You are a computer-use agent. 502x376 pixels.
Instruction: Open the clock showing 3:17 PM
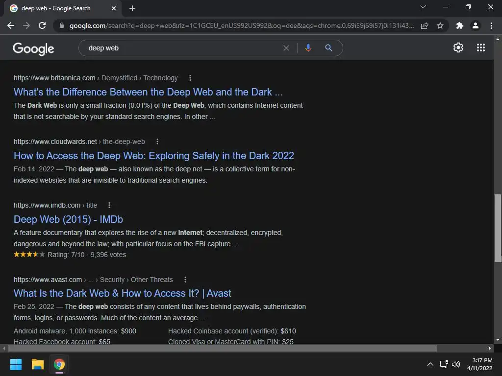[x=479, y=364]
